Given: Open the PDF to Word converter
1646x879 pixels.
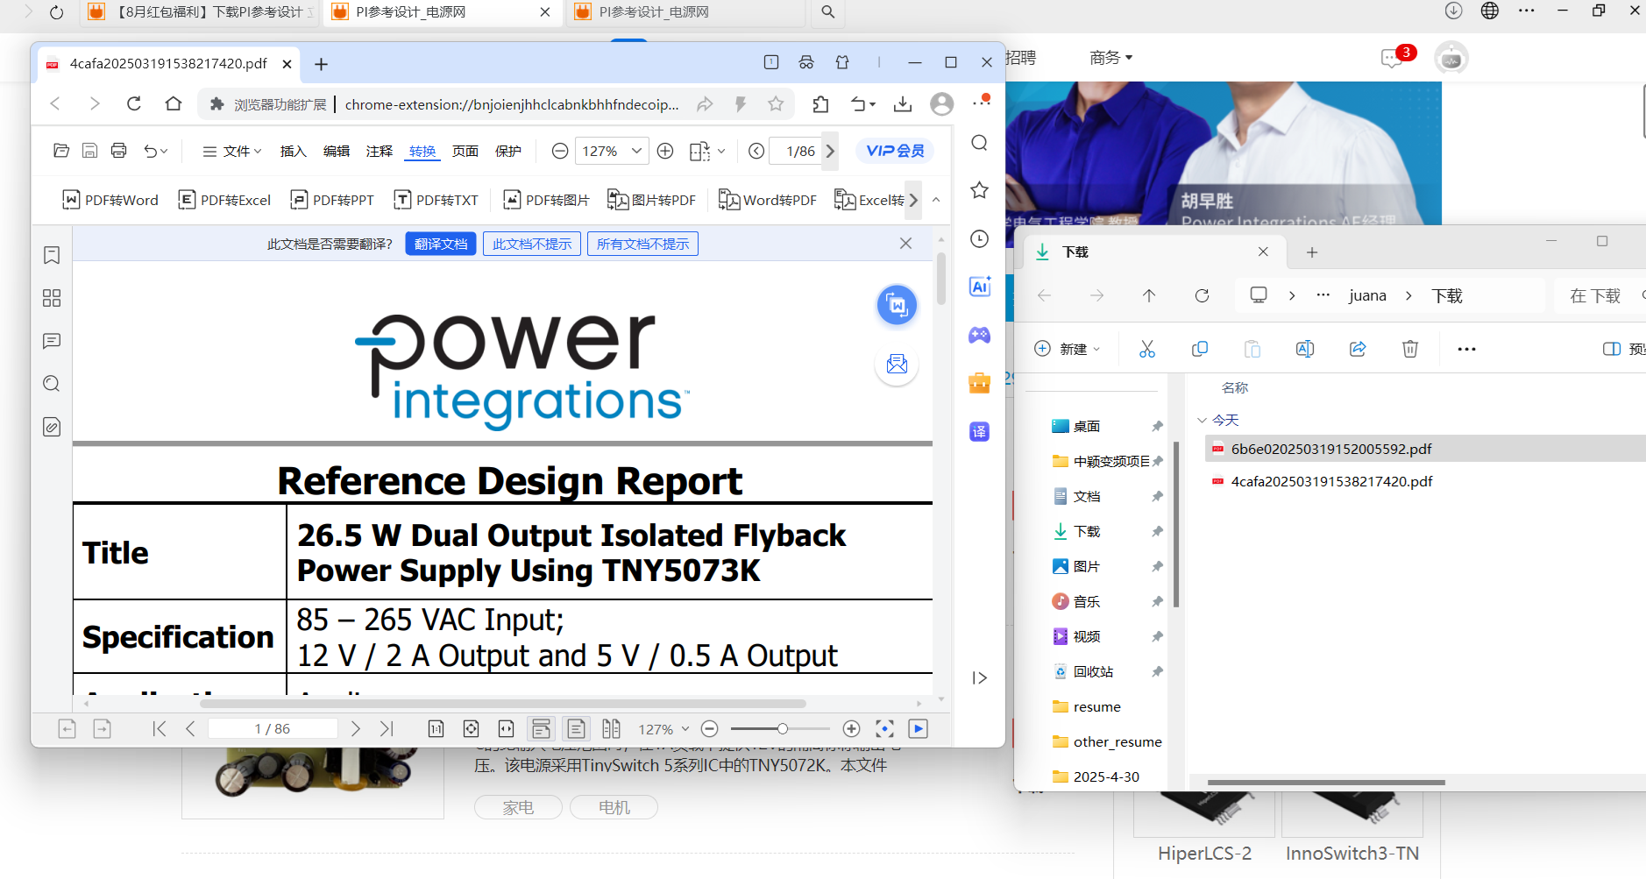Looking at the screenshot, I should (110, 200).
